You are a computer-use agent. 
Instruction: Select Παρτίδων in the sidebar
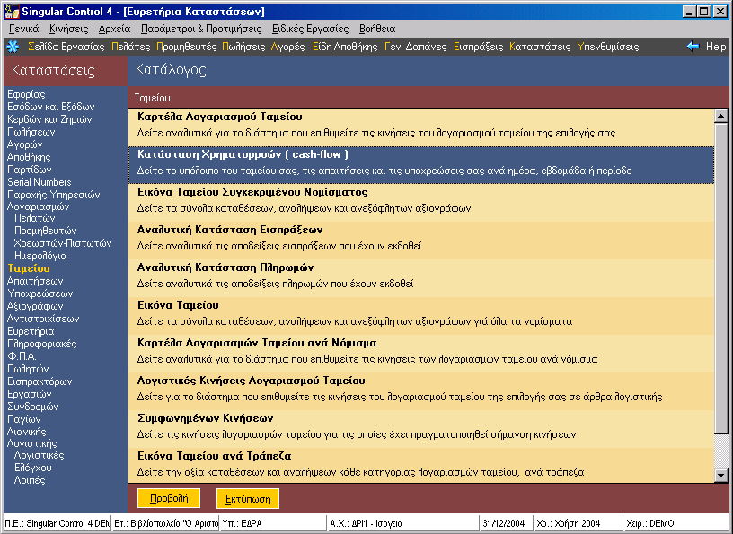point(30,170)
